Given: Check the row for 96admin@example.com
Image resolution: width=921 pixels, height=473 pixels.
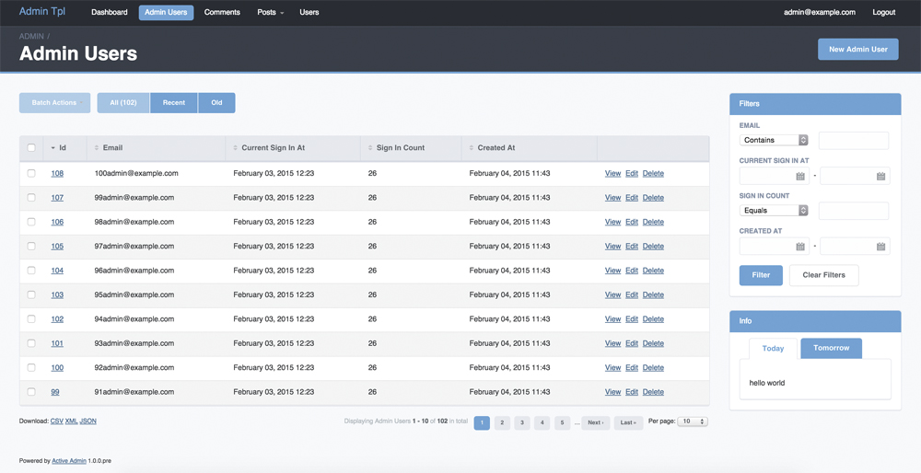Looking at the screenshot, I should (31, 271).
